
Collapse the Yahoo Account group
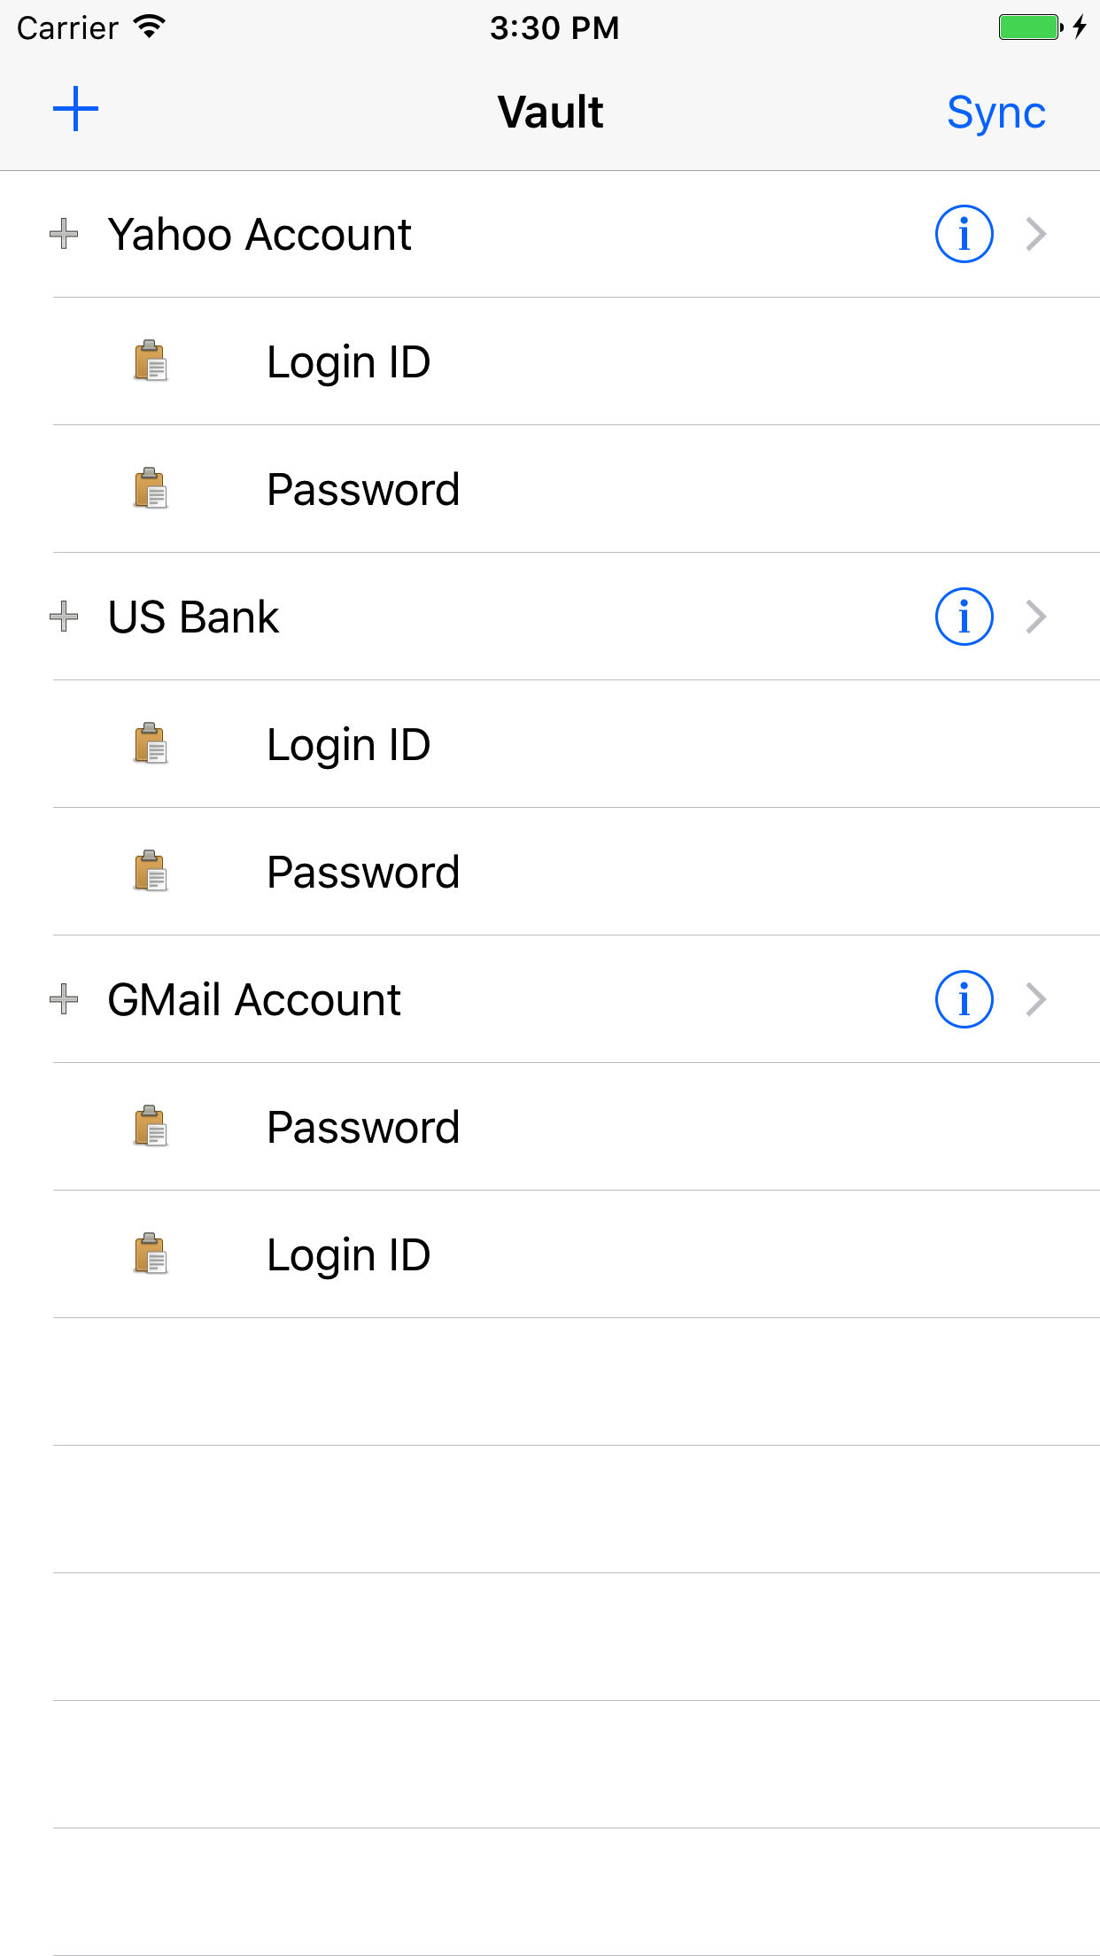(x=64, y=235)
